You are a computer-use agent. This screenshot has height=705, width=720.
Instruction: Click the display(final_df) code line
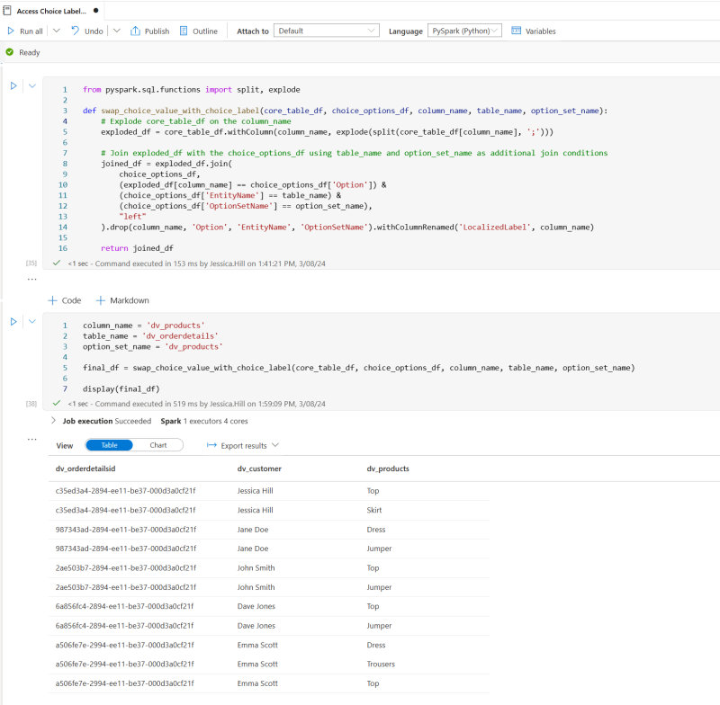click(x=121, y=389)
